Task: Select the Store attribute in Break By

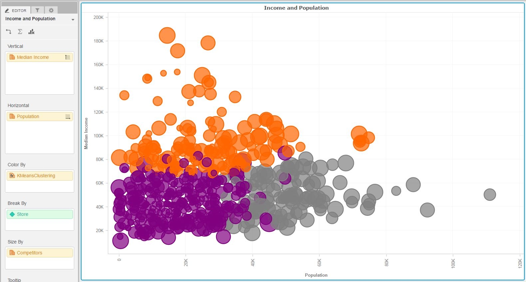Action: coord(23,214)
